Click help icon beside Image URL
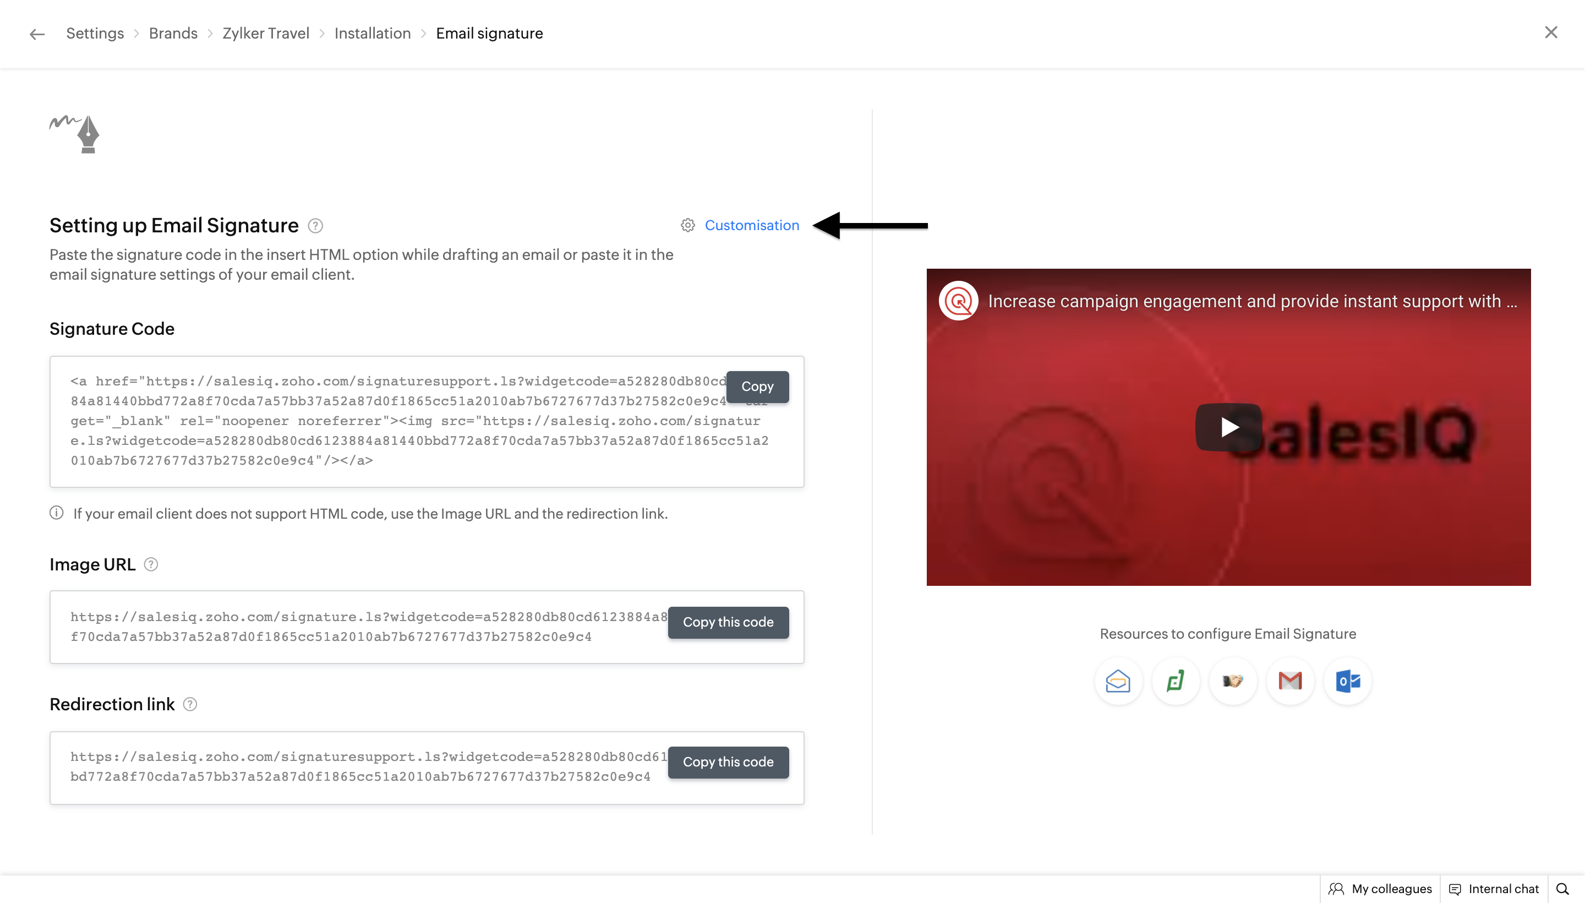1585x903 pixels. [151, 564]
